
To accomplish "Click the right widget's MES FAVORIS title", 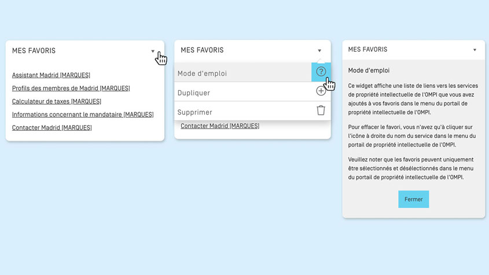I will [367, 50].
